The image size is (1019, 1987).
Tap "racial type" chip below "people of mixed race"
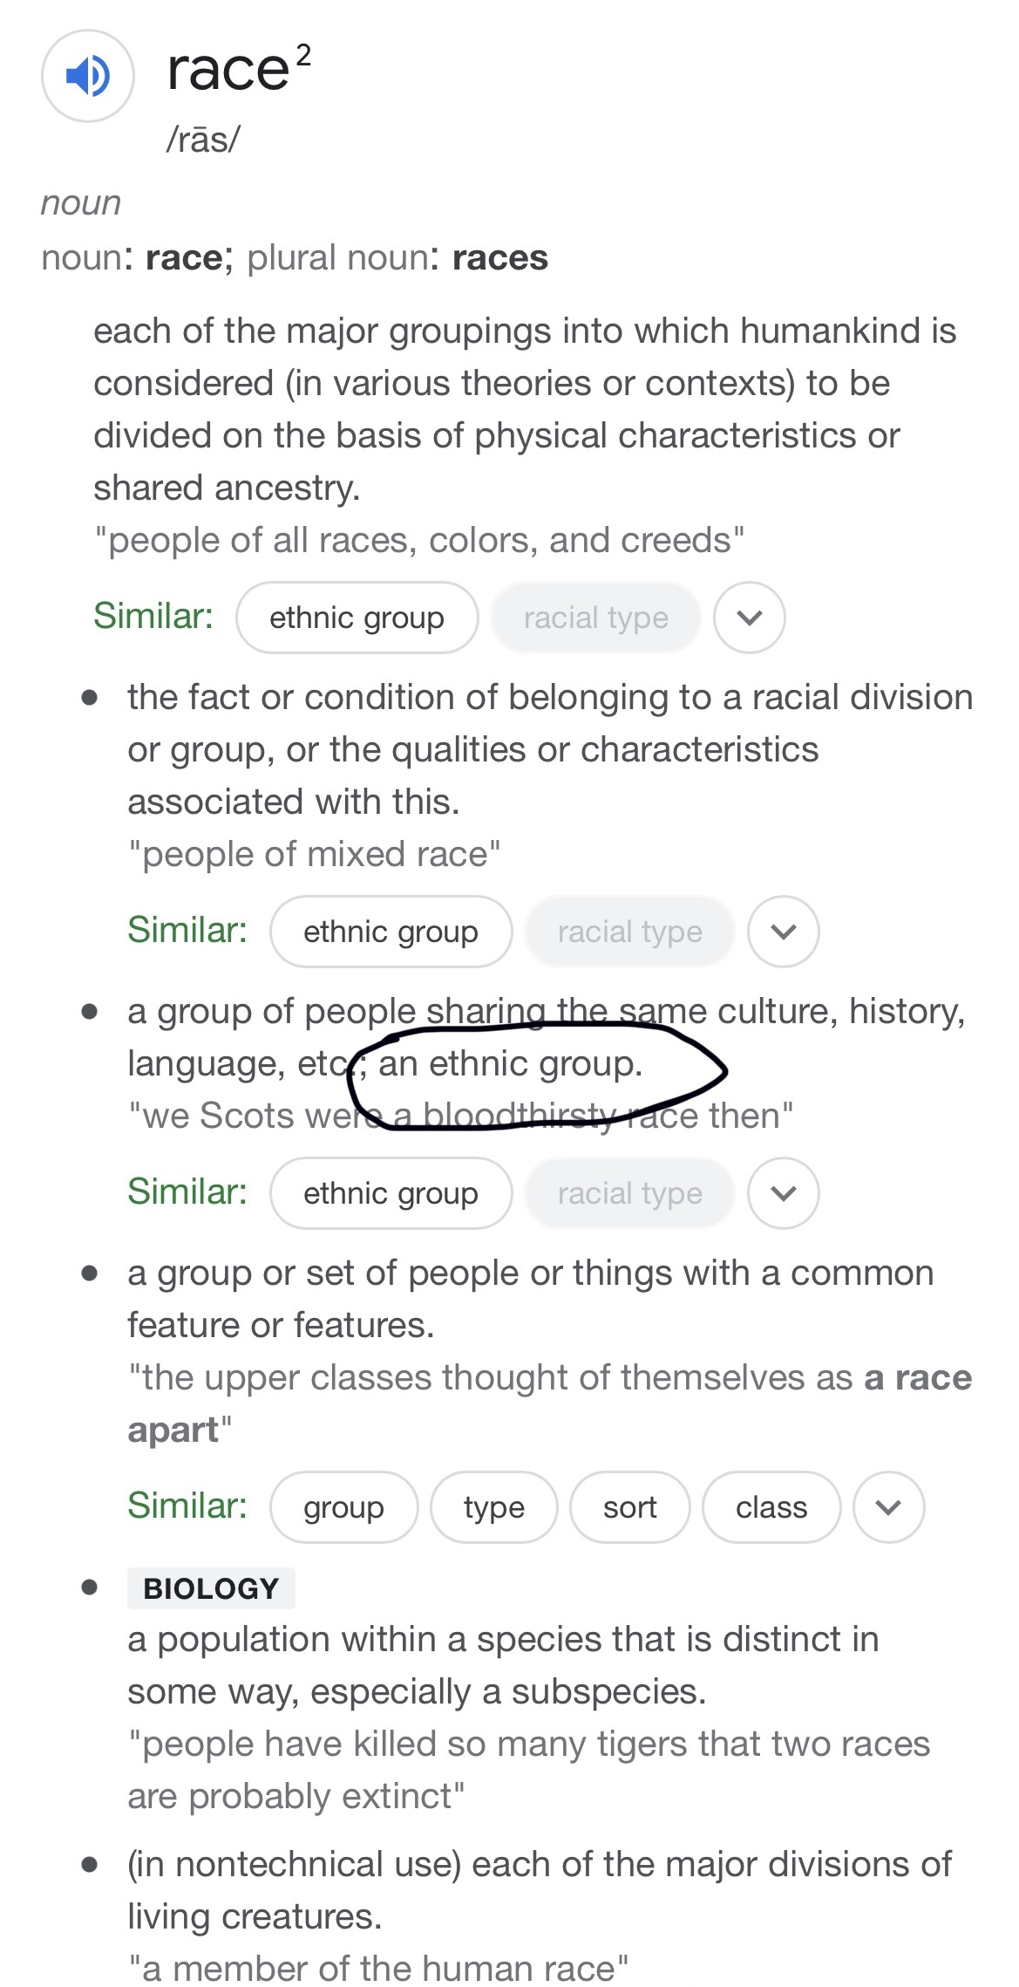629,932
